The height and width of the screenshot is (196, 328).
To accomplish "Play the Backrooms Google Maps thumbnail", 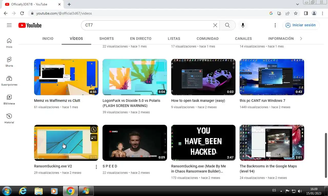I will tap(272, 143).
